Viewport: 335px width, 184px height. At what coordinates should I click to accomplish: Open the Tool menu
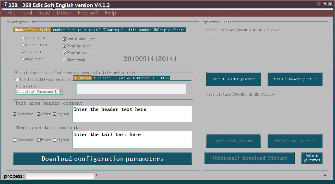(27, 13)
